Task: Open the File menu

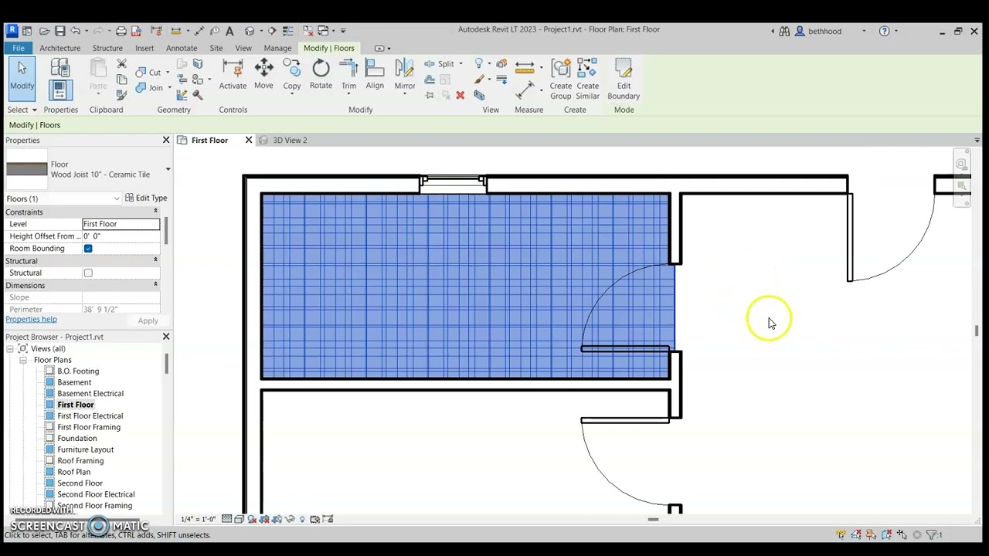Action: (18, 48)
